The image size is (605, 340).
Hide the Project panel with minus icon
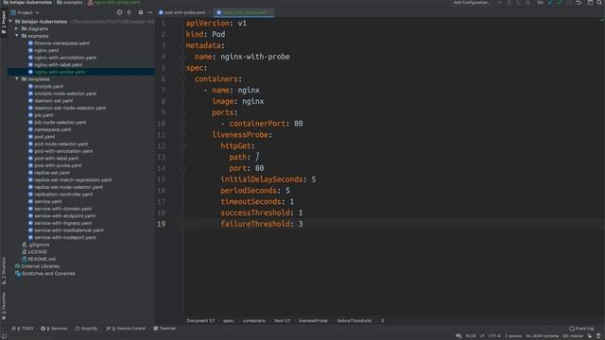pyautogui.click(x=150, y=12)
